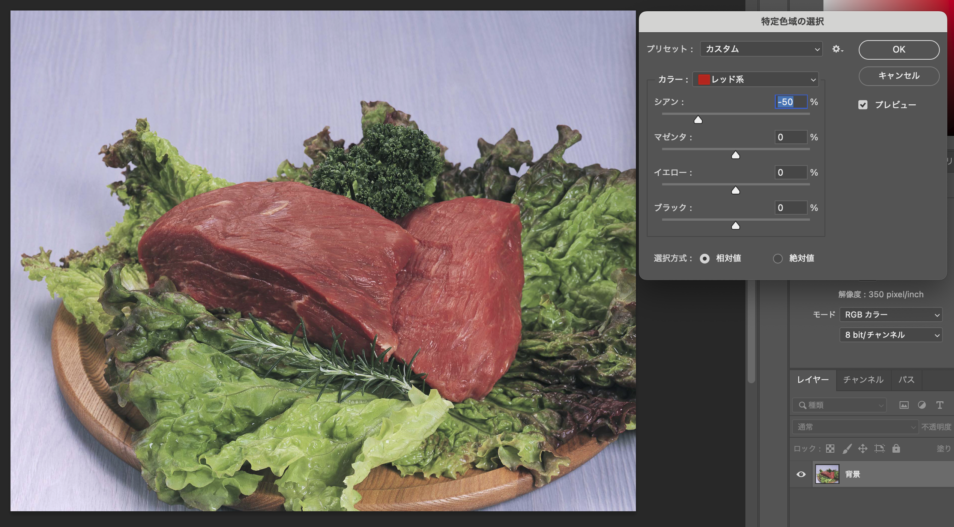The image size is (954, 527).
Task: Click the シアン slider handle
Action: [698, 120]
